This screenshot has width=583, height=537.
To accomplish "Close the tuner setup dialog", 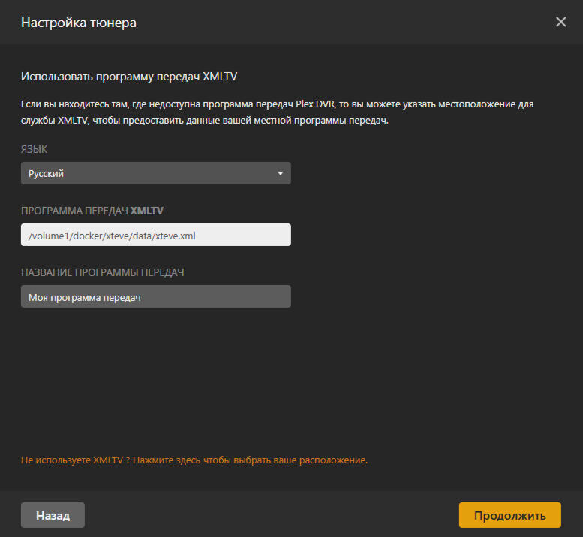I will (x=560, y=22).
